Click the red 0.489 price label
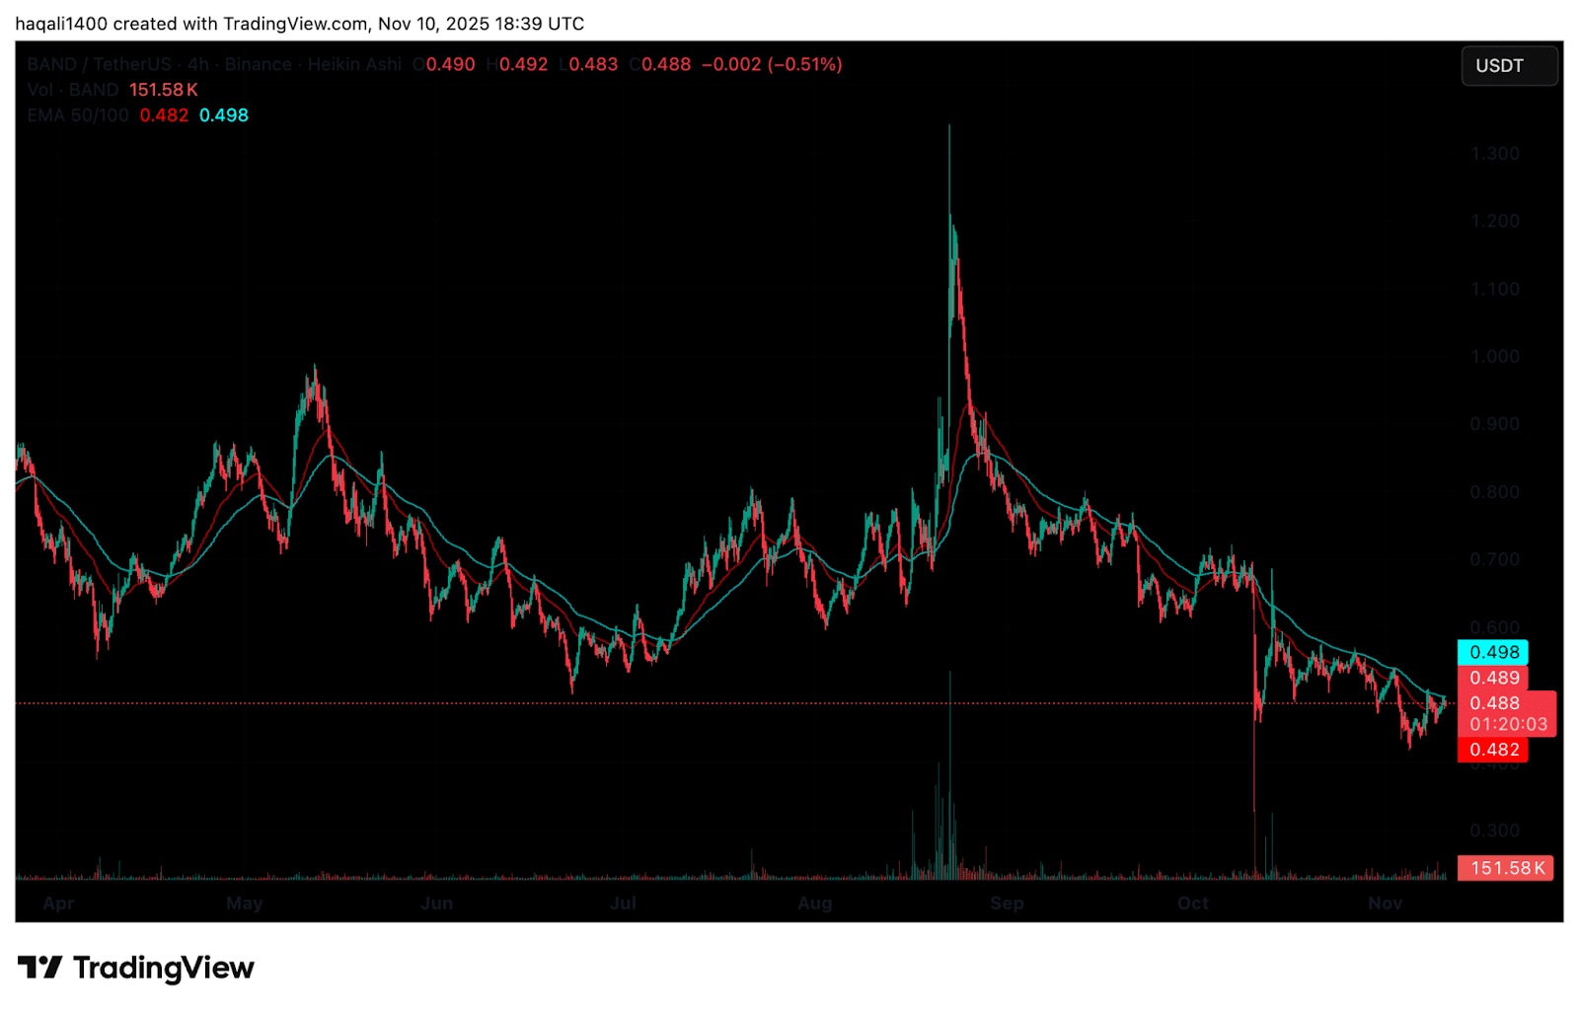This screenshot has height=1013, width=1579. (1492, 678)
